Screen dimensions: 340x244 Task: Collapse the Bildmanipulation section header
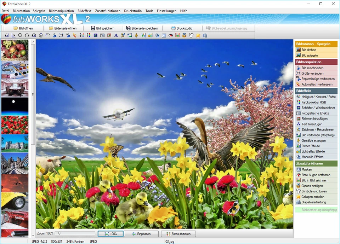[316, 61]
